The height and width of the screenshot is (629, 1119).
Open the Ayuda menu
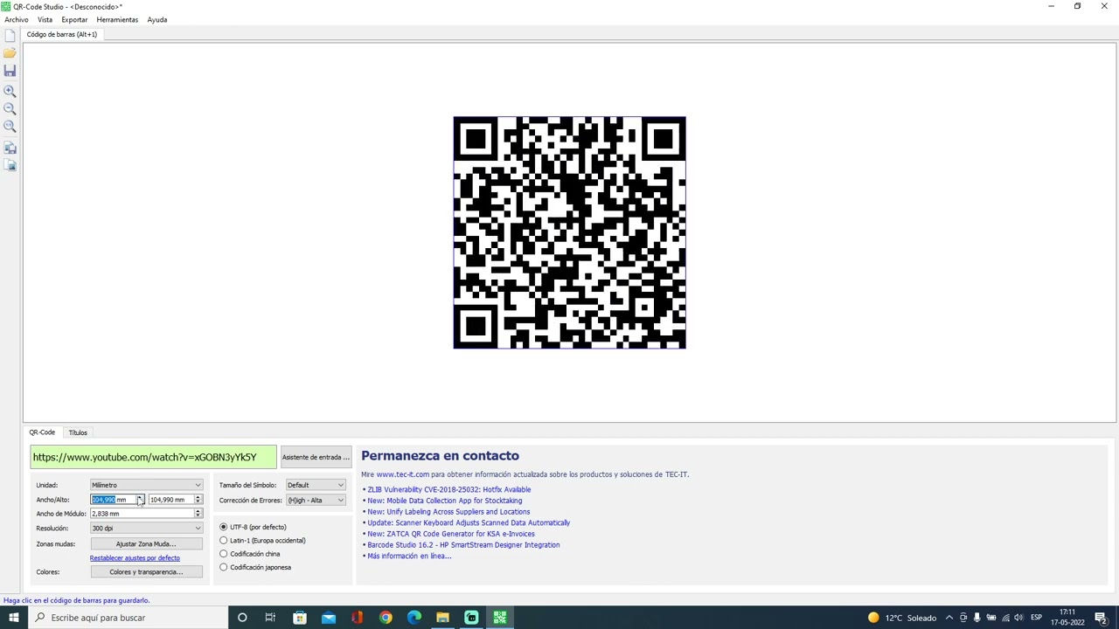click(157, 19)
